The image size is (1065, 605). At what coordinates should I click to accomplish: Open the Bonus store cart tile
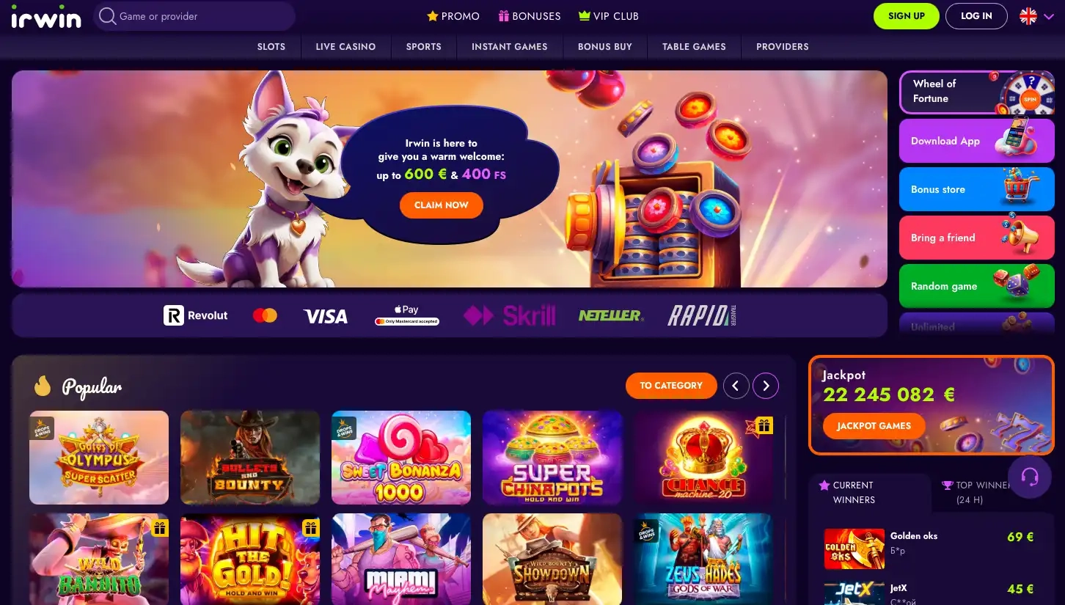point(977,189)
